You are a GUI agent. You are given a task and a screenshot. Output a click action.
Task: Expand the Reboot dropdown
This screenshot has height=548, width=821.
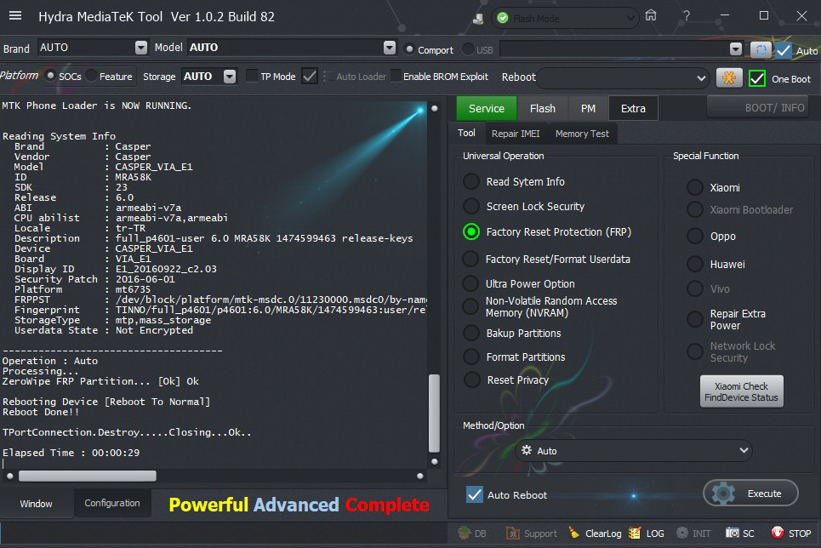pyautogui.click(x=701, y=78)
